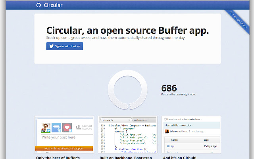The width and height of the screenshot is (254, 159).
Task: Click the Now with multi-account support banner
Action: [x=64, y=148]
